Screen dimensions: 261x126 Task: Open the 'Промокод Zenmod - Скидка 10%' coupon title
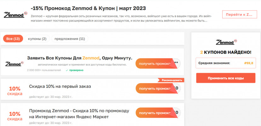pos(79,114)
